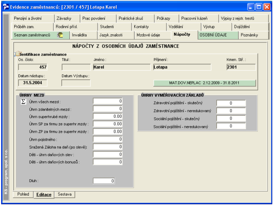Maximize the Evidence zaměstnanců window
The width and height of the screenshot is (273, 205).
tap(259, 7)
